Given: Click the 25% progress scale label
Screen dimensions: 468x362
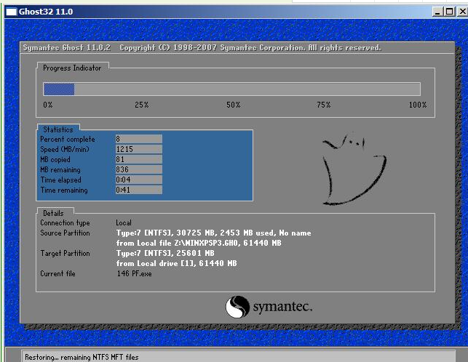Looking at the screenshot, I should tap(141, 105).
